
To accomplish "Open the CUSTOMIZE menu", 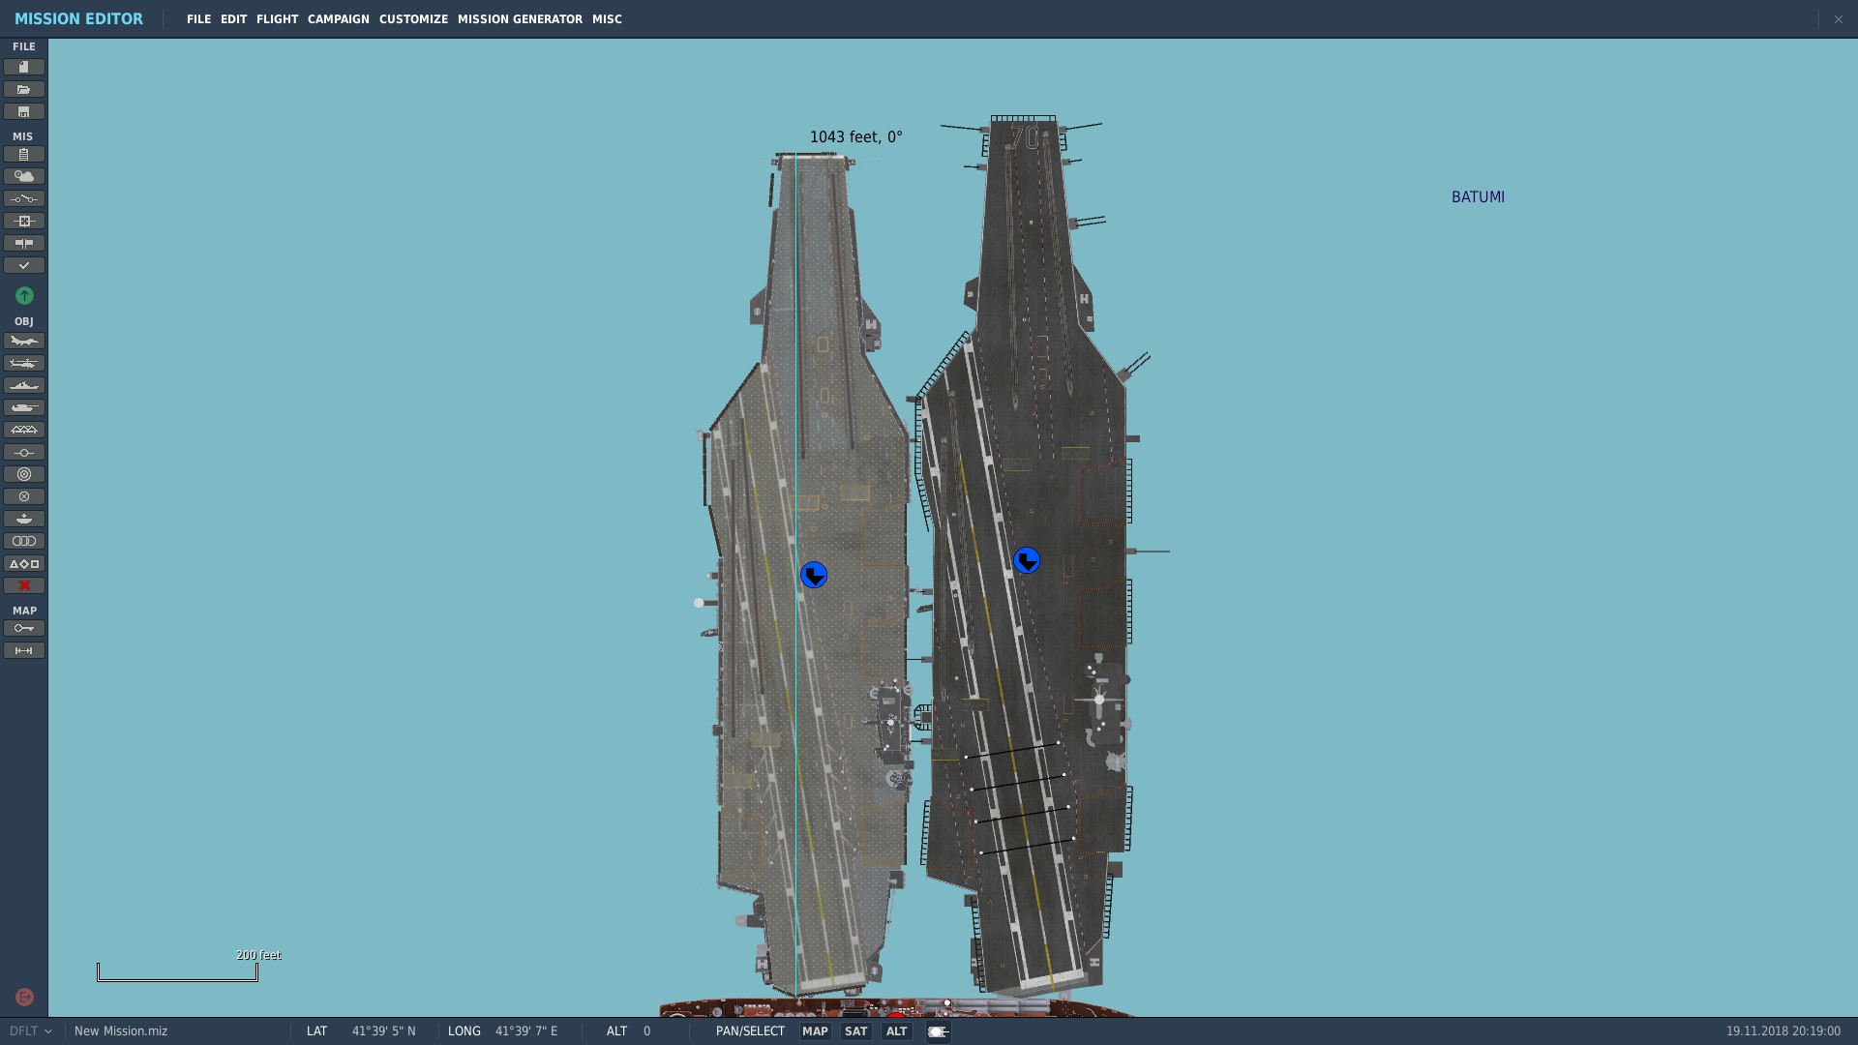I will pyautogui.click(x=413, y=19).
